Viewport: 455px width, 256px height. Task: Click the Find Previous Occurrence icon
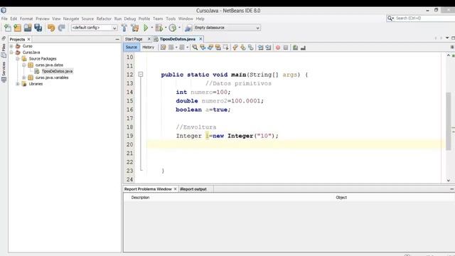[203, 48]
